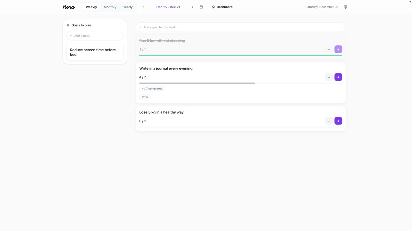Click the Nora logo
412x231 pixels.
[69, 7]
